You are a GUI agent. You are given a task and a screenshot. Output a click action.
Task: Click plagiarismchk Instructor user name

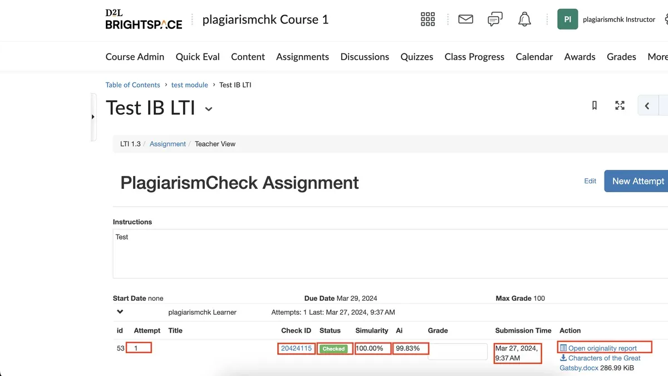point(619,19)
